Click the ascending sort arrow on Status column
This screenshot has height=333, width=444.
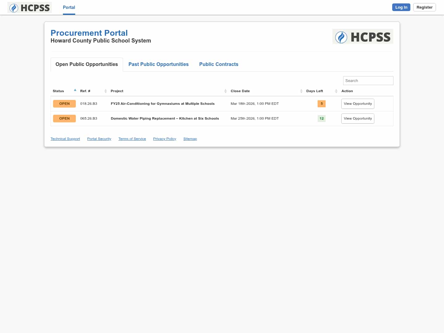click(75, 90)
